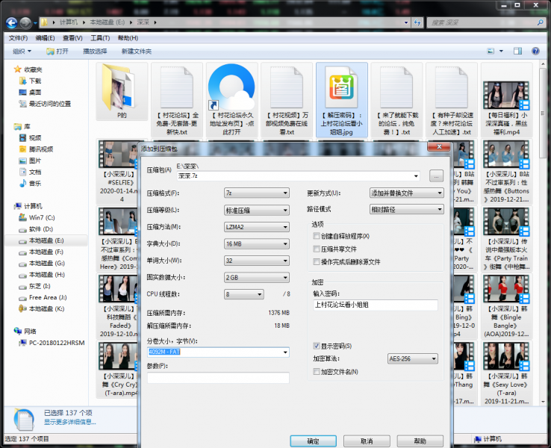Image resolution: width=551 pixels, height=448 pixels.
Task: Select 下载 folder under favorites
Action: tap(35, 81)
